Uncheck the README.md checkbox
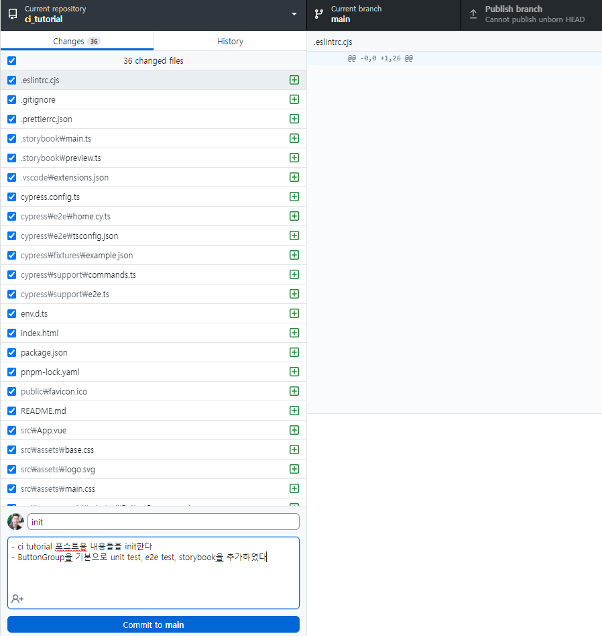602x636 pixels. (x=12, y=411)
